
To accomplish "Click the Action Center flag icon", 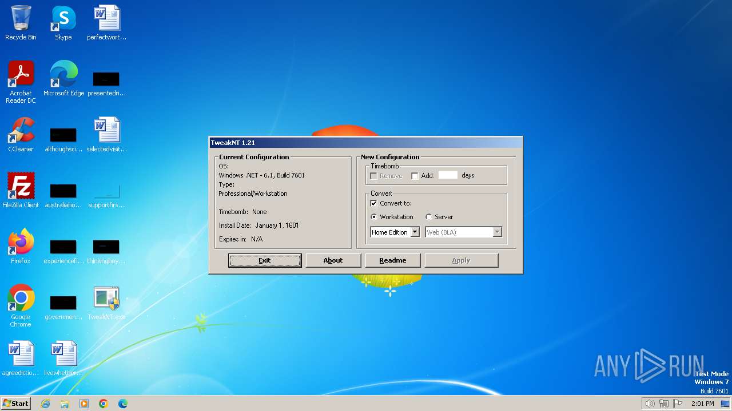I will click(678, 404).
